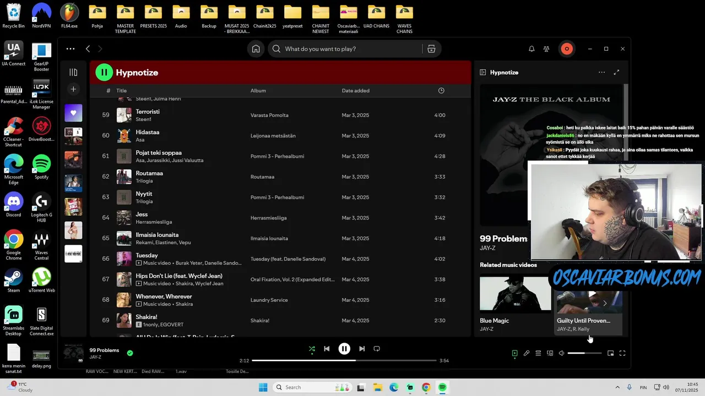Open Liked Songs heart tile
Image resolution: width=705 pixels, height=396 pixels.
point(73,113)
